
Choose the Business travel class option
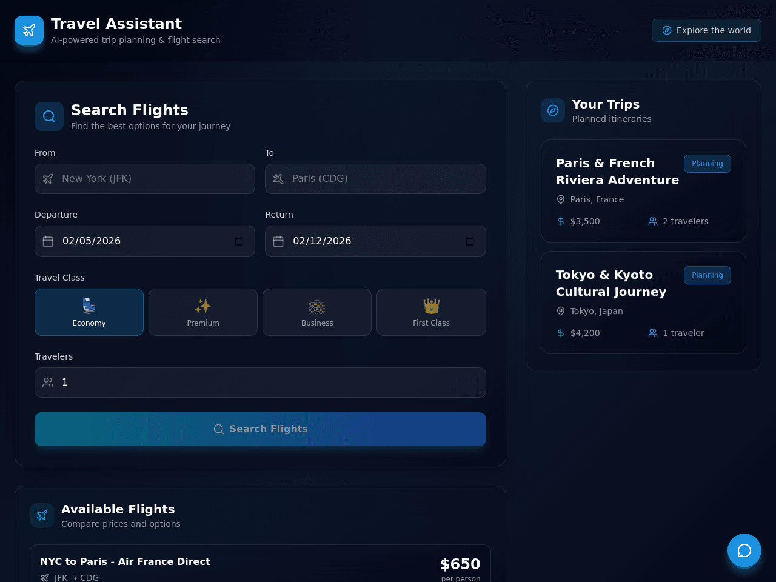coord(317,312)
